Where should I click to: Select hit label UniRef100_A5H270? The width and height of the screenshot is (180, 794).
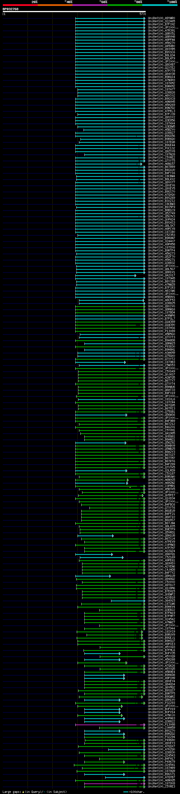tap(161, 43)
